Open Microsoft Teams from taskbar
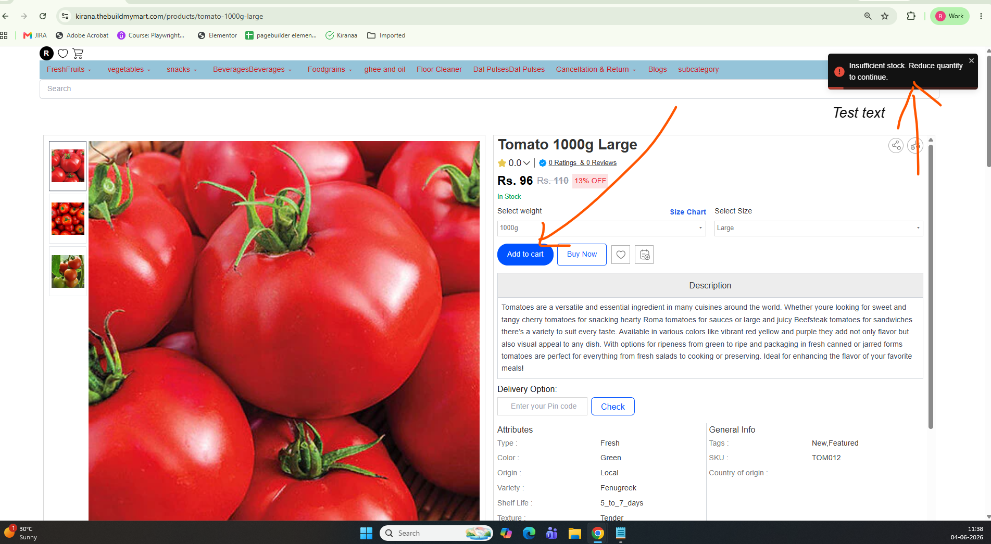991x544 pixels. tap(551, 533)
